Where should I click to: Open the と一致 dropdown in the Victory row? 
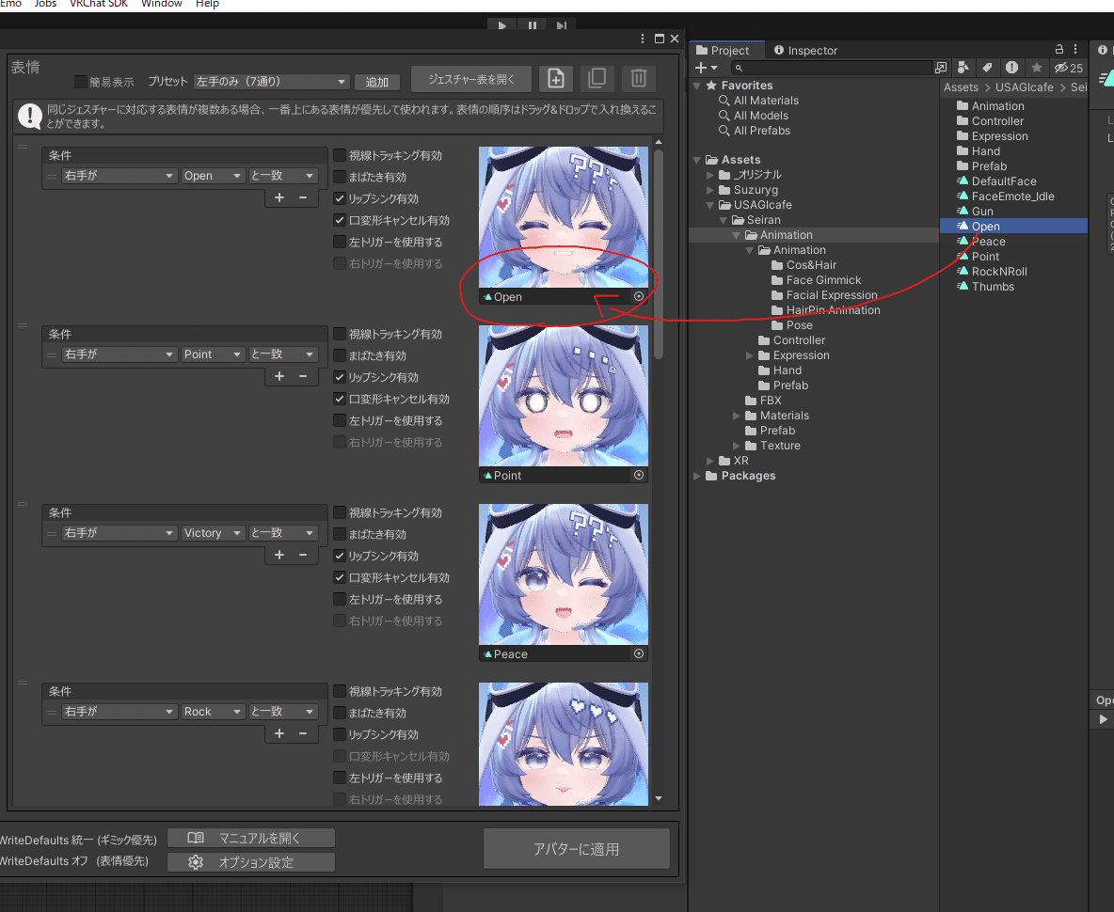pos(283,532)
